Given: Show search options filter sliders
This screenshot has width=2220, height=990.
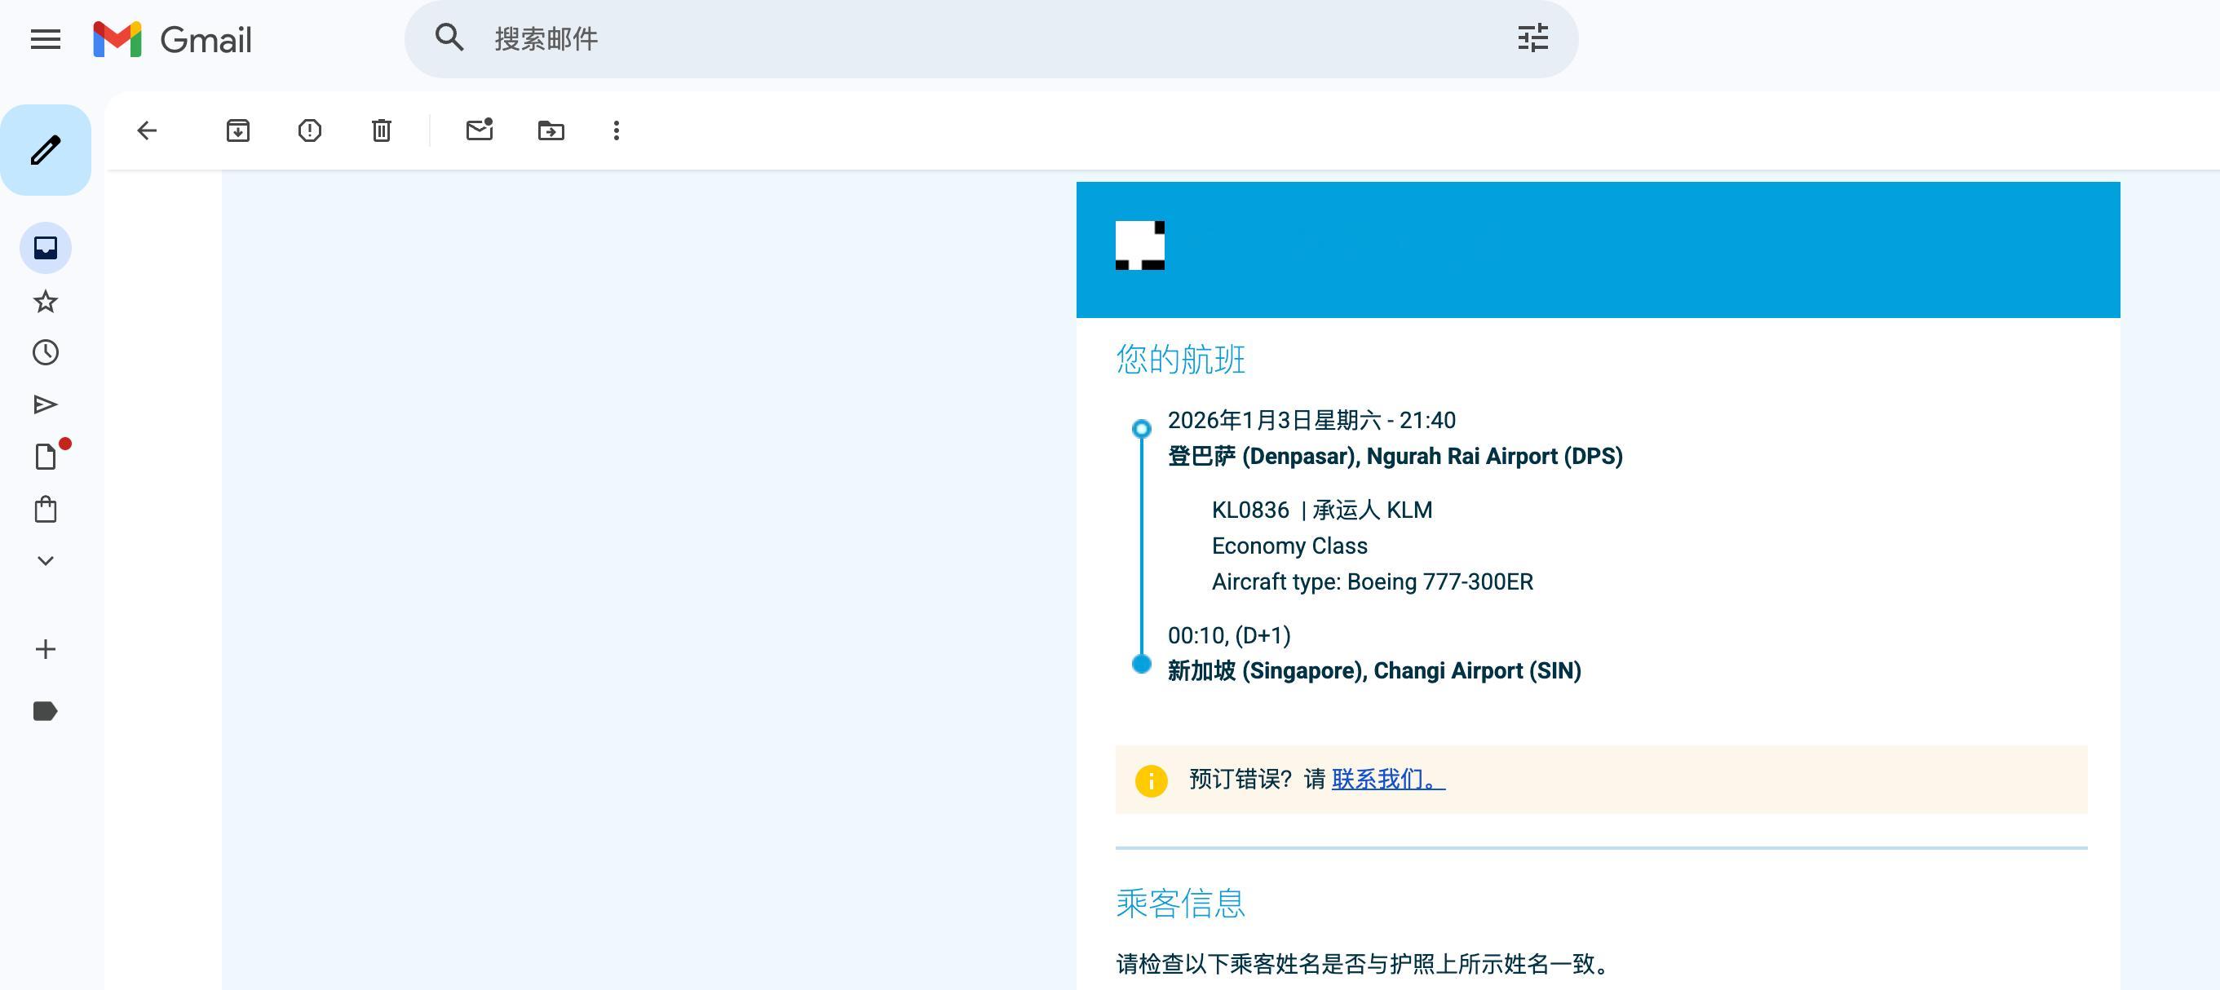Looking at the screenshot, I should [1532, 39].
